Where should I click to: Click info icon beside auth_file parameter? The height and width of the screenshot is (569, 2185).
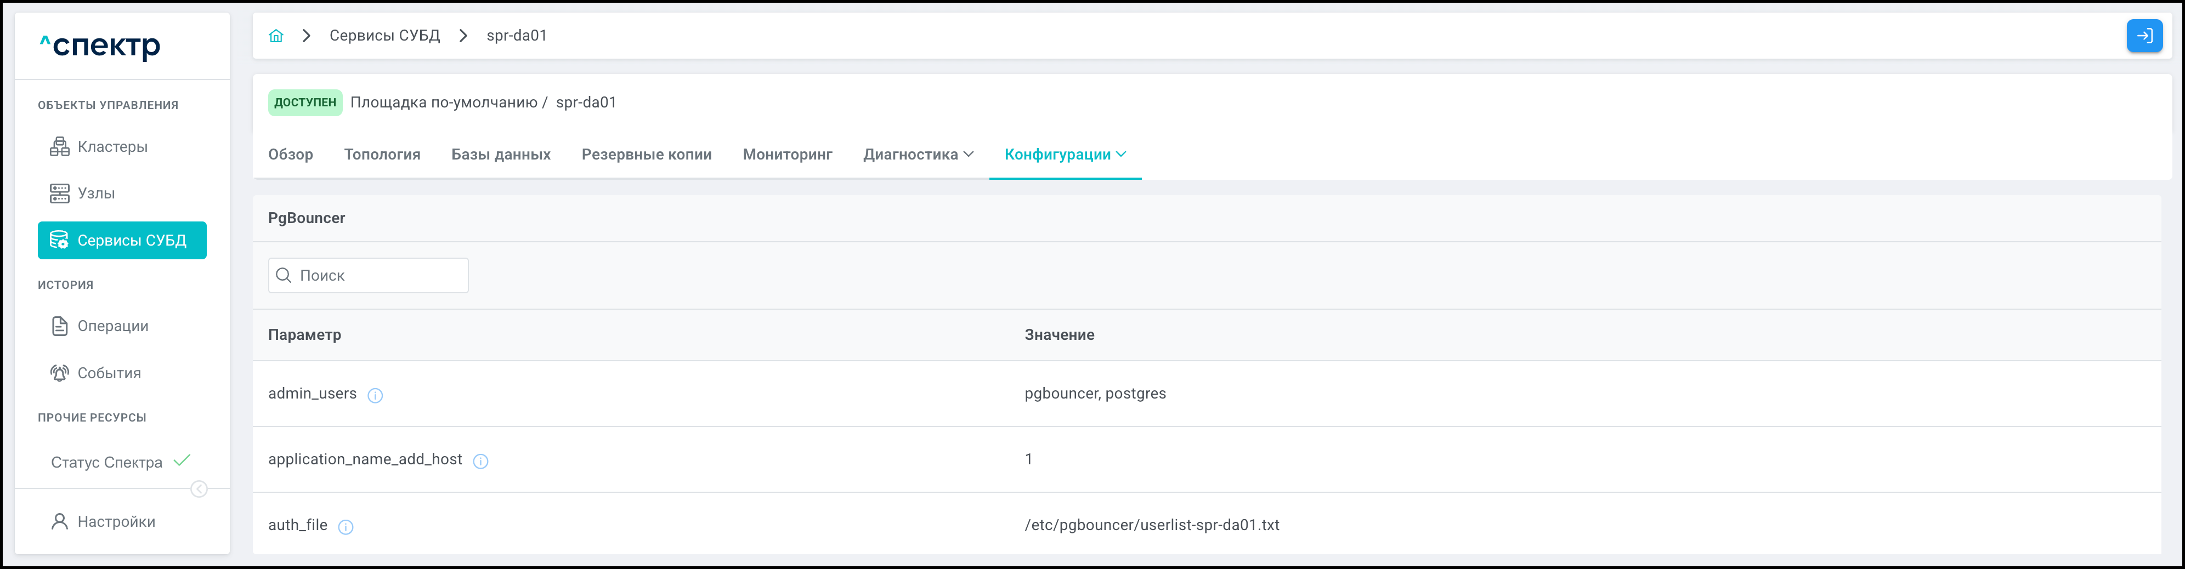tap(345, 527)
